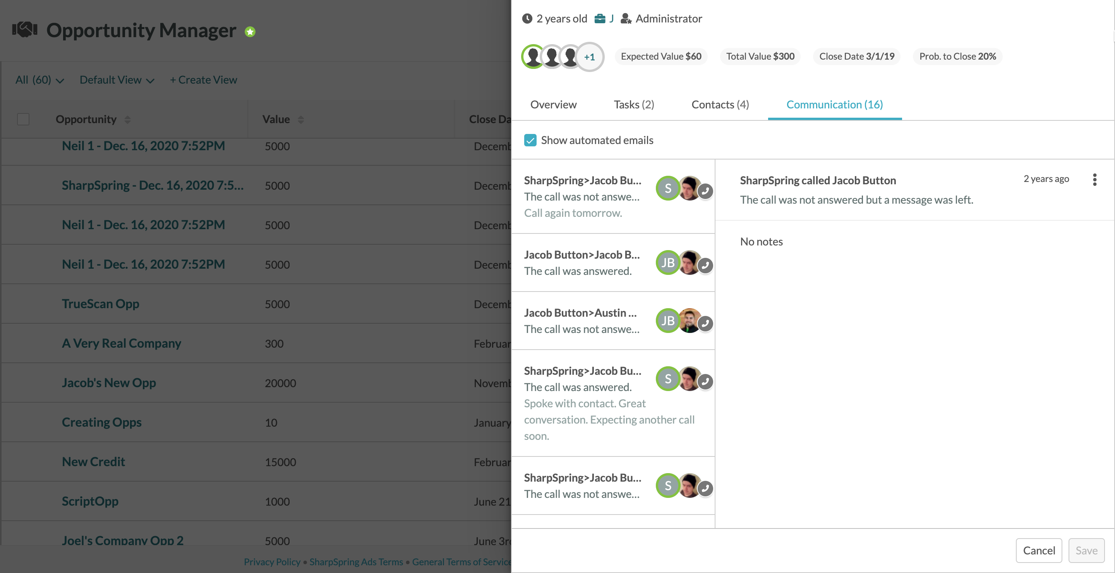This screenshot has height=573, width=1115.
Task: Switch to the Contacts (4) tab
Action: [720, 105]
